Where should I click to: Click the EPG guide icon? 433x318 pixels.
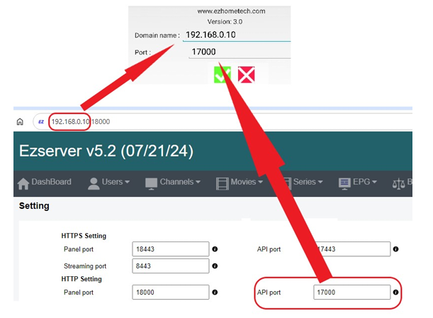pyautogui.click(x=344, y=184)
